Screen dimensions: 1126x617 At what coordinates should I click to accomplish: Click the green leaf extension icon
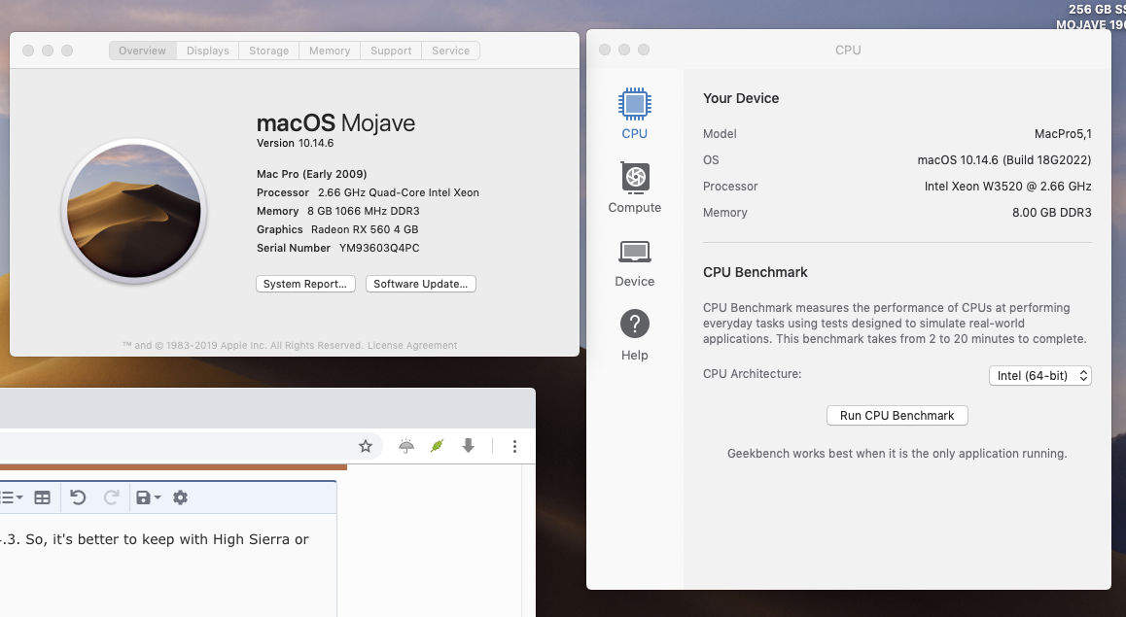[x=437, y=446]
